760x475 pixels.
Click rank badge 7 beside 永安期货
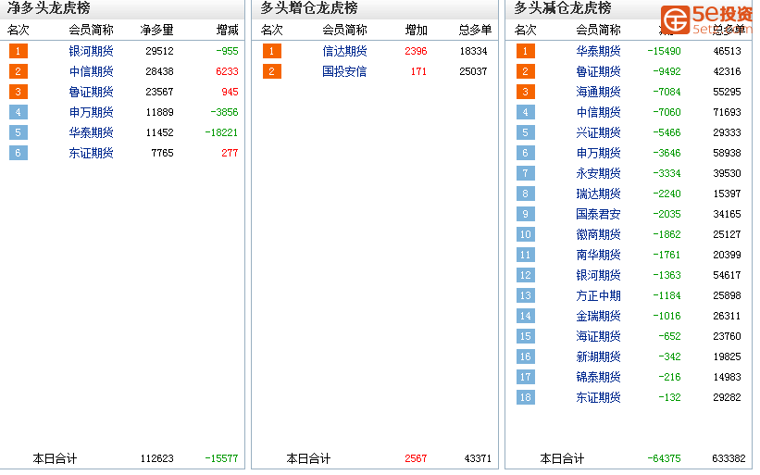tap(526, 173)
